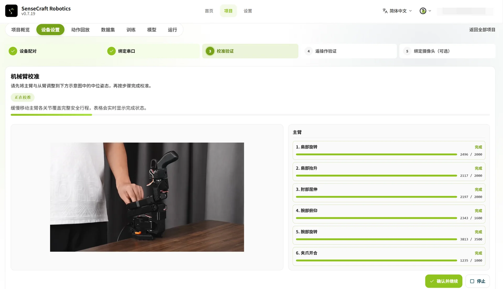
Task: Click the 完成 status for 肩部旋转
Action: click(x=478, y=147)
